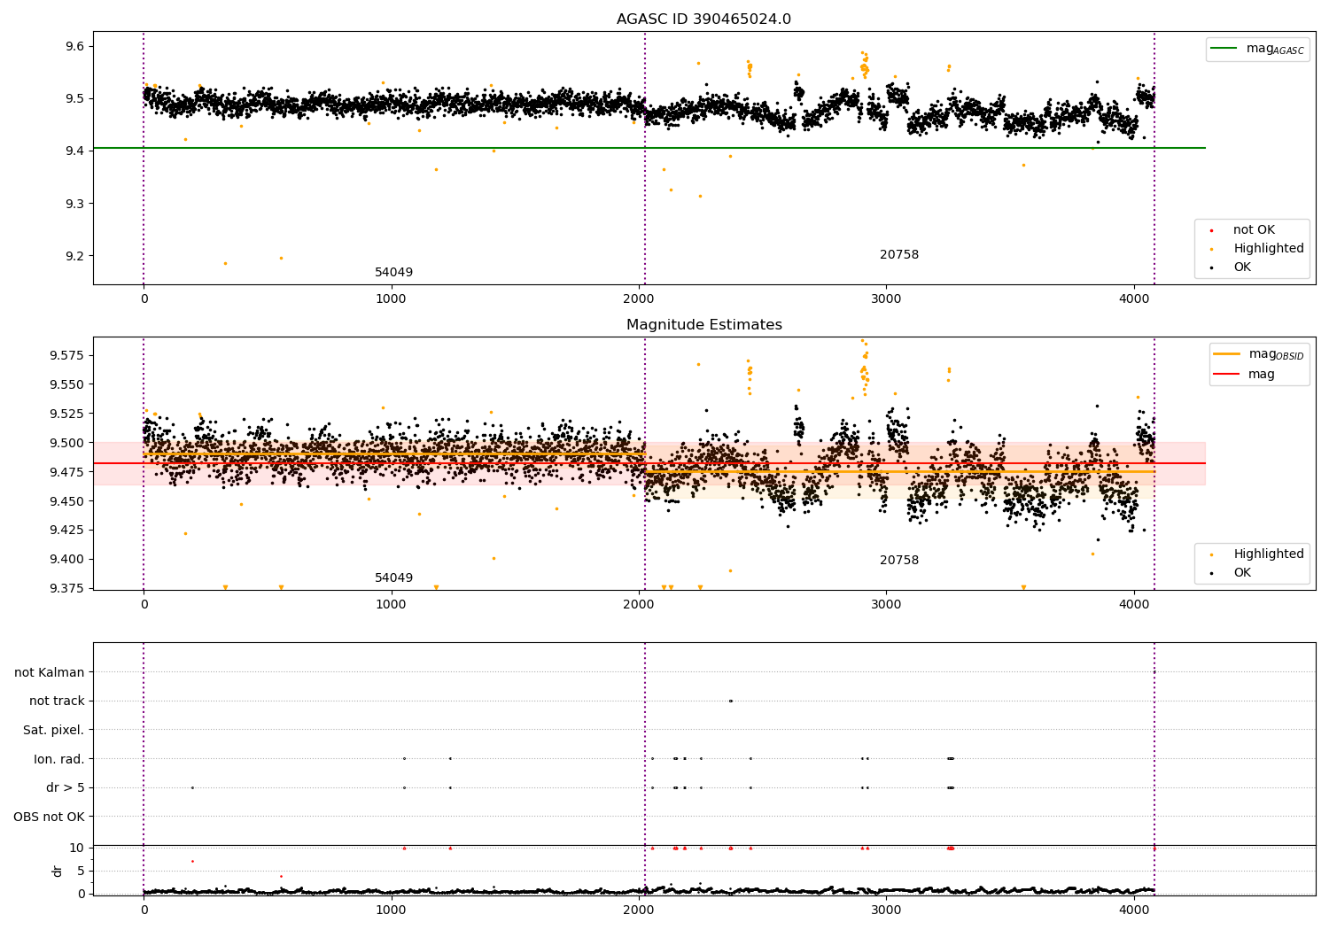Select the 4000 x-tick under the AGASC ID plot
This screenshot has height=930, width=1329.
pyautogui.click(x=1135, y=299)
